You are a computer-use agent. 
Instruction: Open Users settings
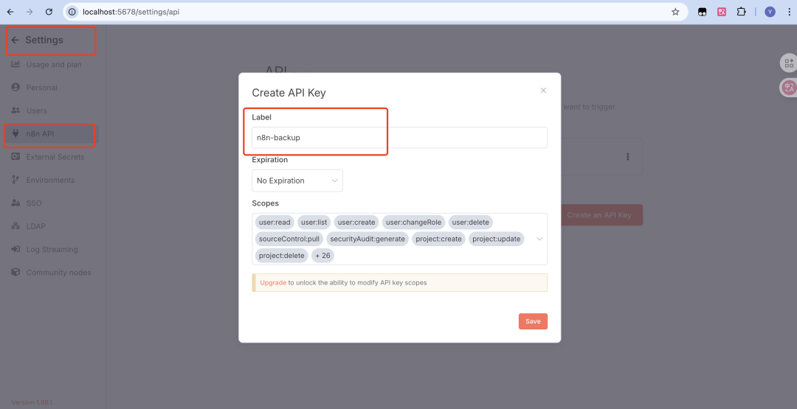click(37, 111)
